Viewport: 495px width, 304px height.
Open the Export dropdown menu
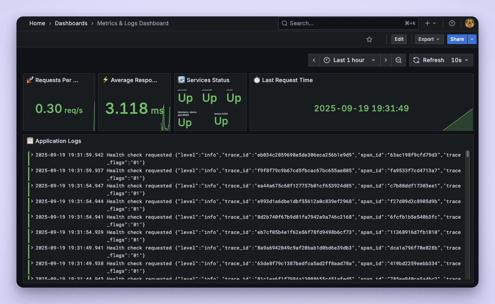pos(429,39)
